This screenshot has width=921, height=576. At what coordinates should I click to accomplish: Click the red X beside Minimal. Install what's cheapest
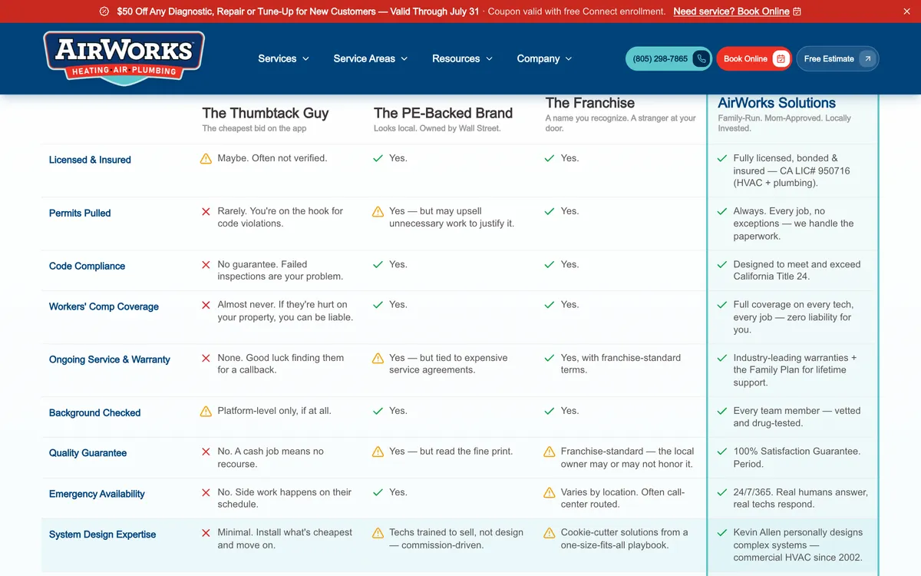point(206,532)
